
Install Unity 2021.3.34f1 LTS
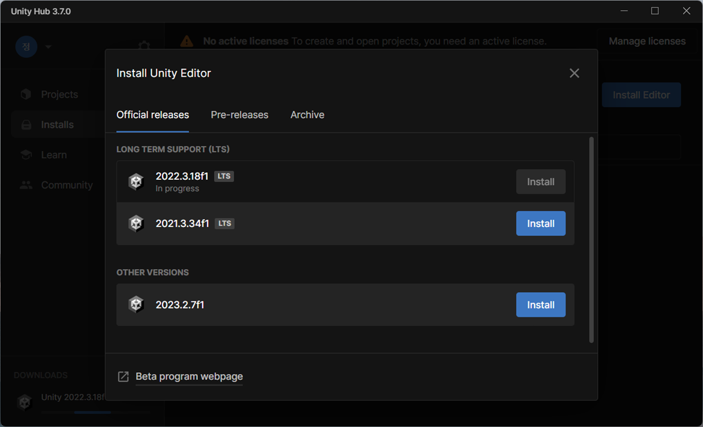[x=540, y=223]
